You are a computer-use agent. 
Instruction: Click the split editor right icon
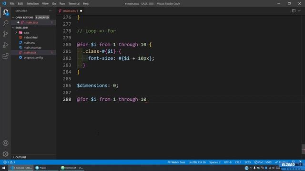tap(294, 11)
